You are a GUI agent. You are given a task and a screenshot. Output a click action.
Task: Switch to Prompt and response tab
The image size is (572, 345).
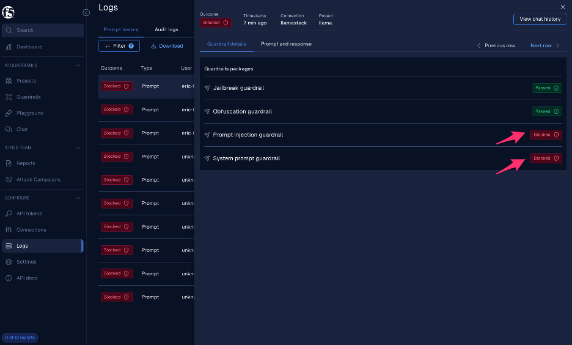pos(286,44)
